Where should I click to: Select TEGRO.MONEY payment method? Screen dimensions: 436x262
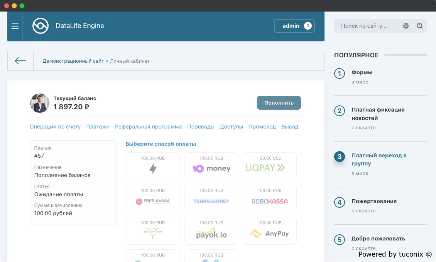tap(211, 199)
